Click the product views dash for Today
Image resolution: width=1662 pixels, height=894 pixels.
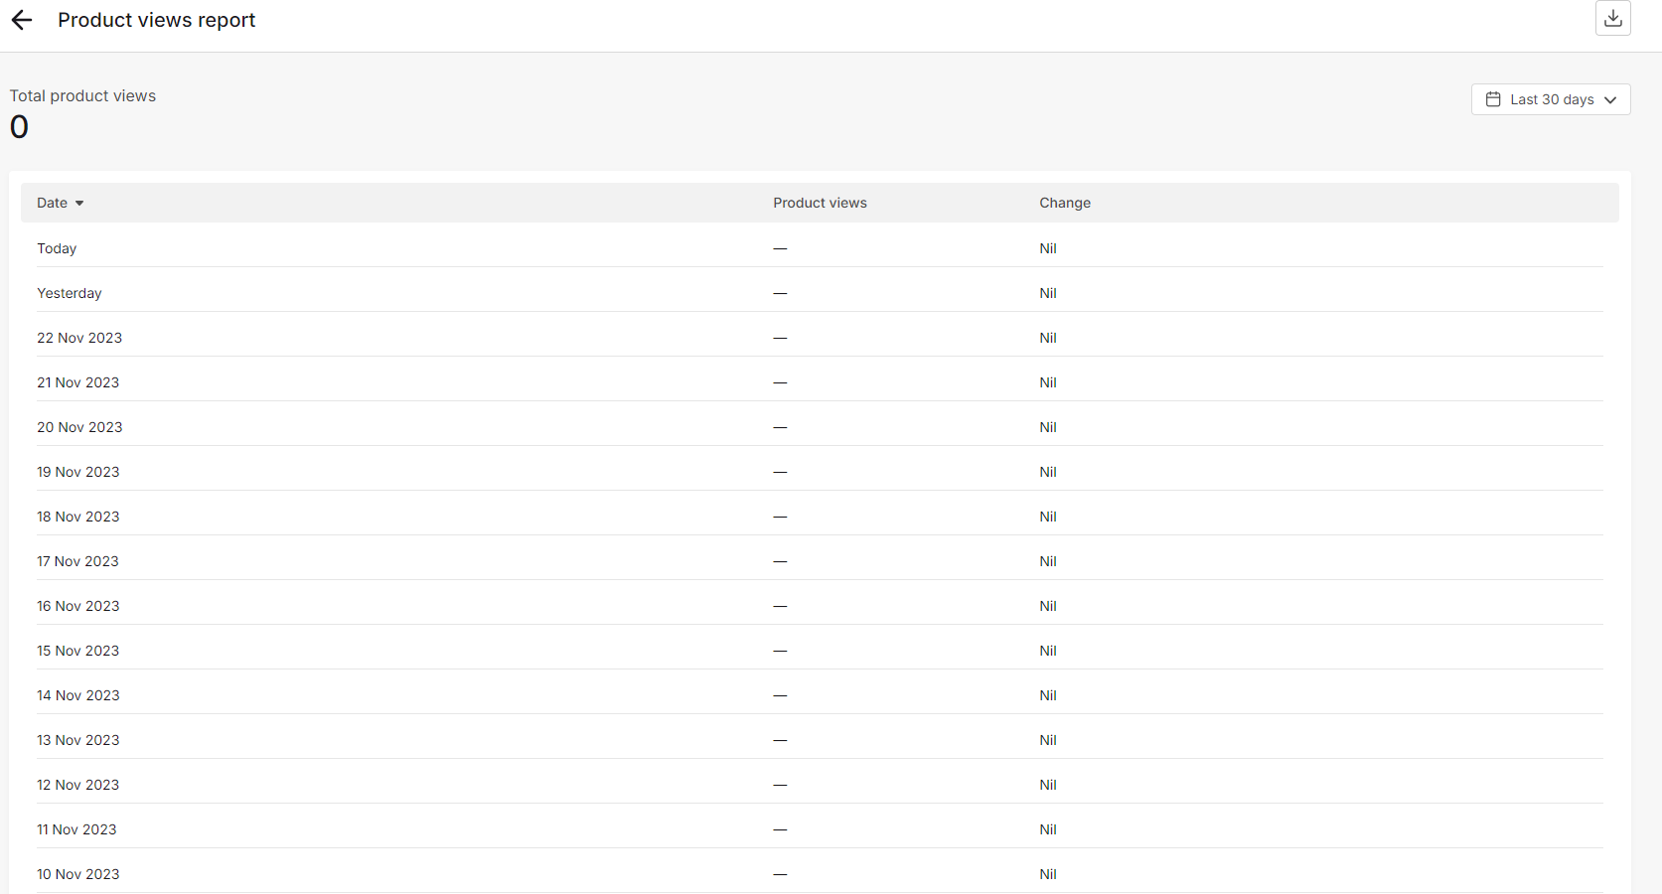780,248
